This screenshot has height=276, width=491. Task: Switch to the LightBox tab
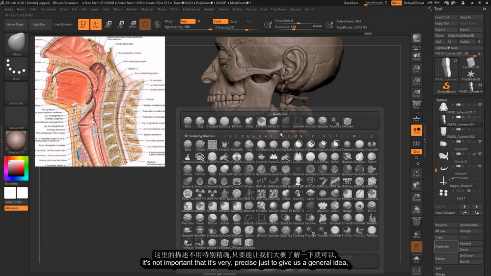(x=39, y=25)
